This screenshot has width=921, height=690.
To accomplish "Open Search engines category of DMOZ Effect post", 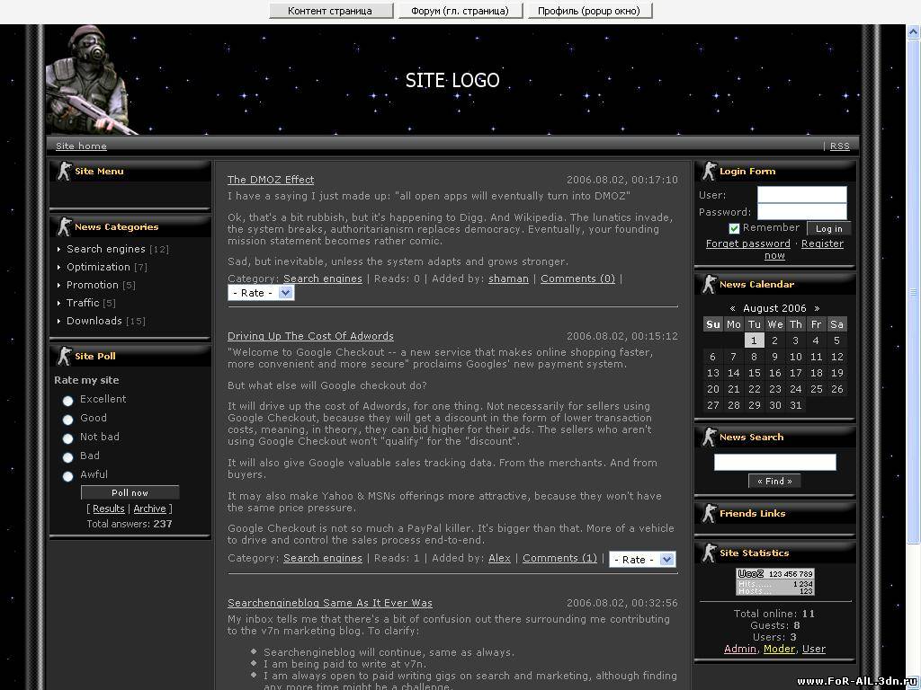I will 323,279.
